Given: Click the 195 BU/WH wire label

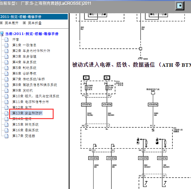Looking at the screenshot, I should tap(166, 166).
